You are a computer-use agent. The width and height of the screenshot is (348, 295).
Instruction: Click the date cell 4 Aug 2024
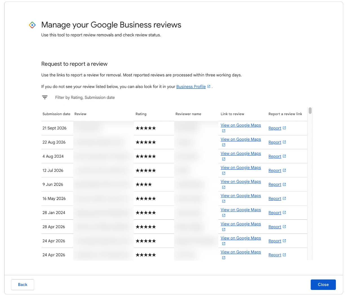pyautogui.click(x=53, y=156)
